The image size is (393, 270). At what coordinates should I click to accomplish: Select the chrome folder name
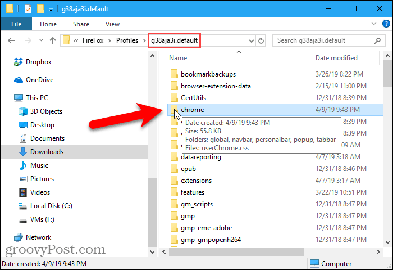192,110
